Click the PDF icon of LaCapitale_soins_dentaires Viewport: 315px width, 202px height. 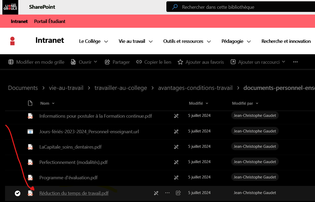[30, 147]
